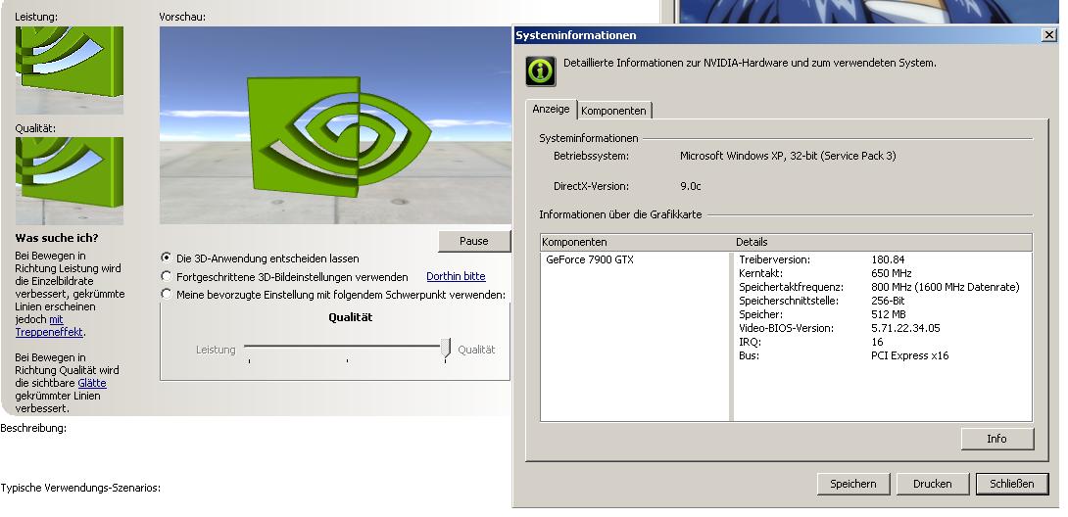
Task: Click the DirectX-Version value 9.0c
Action: 691,186
